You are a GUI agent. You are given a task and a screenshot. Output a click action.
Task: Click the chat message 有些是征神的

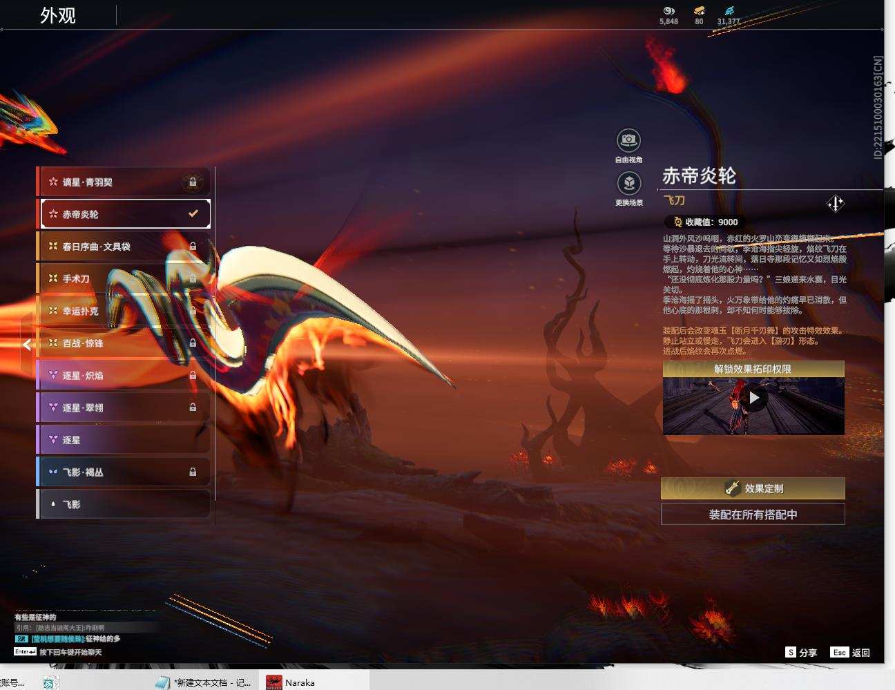[x=35, y=617]
